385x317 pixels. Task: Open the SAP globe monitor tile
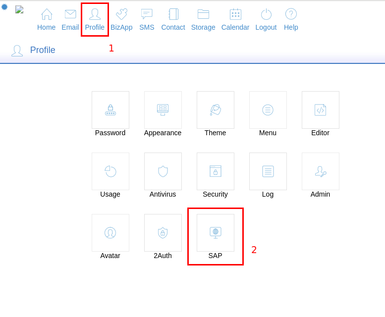pyautogui.click(x=216, y=233)
